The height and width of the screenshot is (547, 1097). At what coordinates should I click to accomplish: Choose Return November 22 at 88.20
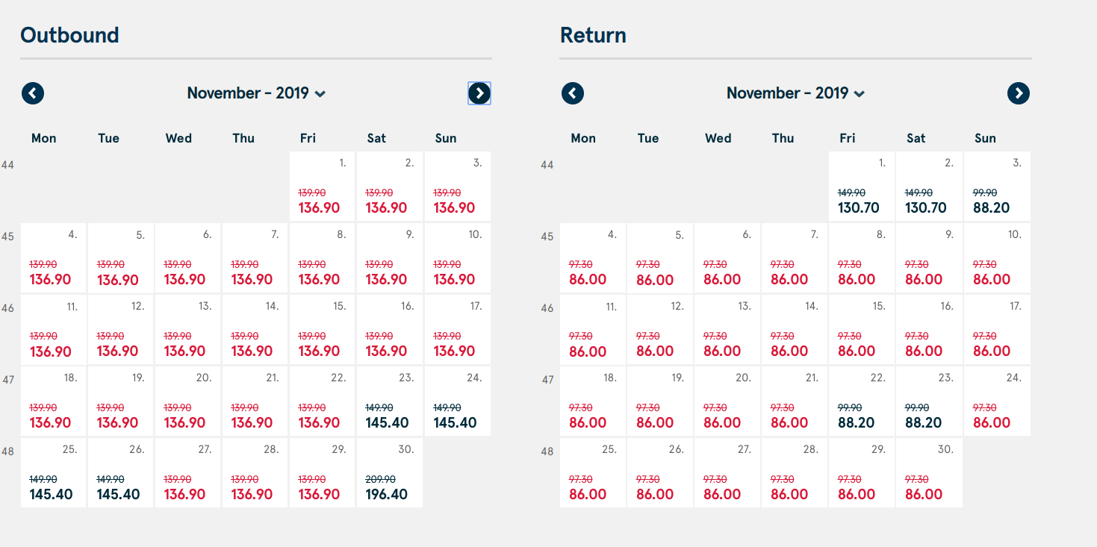point(862,401)
